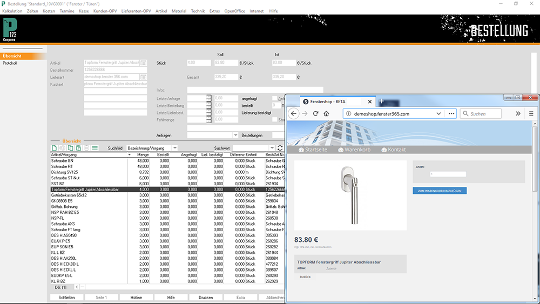The width and height of the screenshot is (540, 304).
Task: Open the Warenkorb link in shop navigation
Action: pos(356,150)
